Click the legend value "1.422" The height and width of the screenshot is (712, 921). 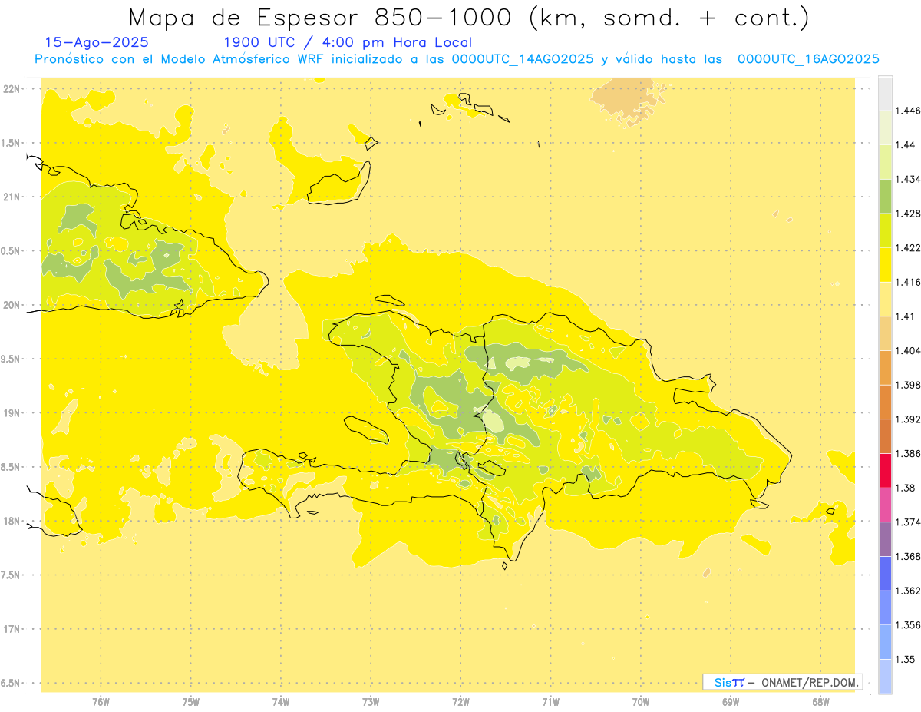(909, 247)
